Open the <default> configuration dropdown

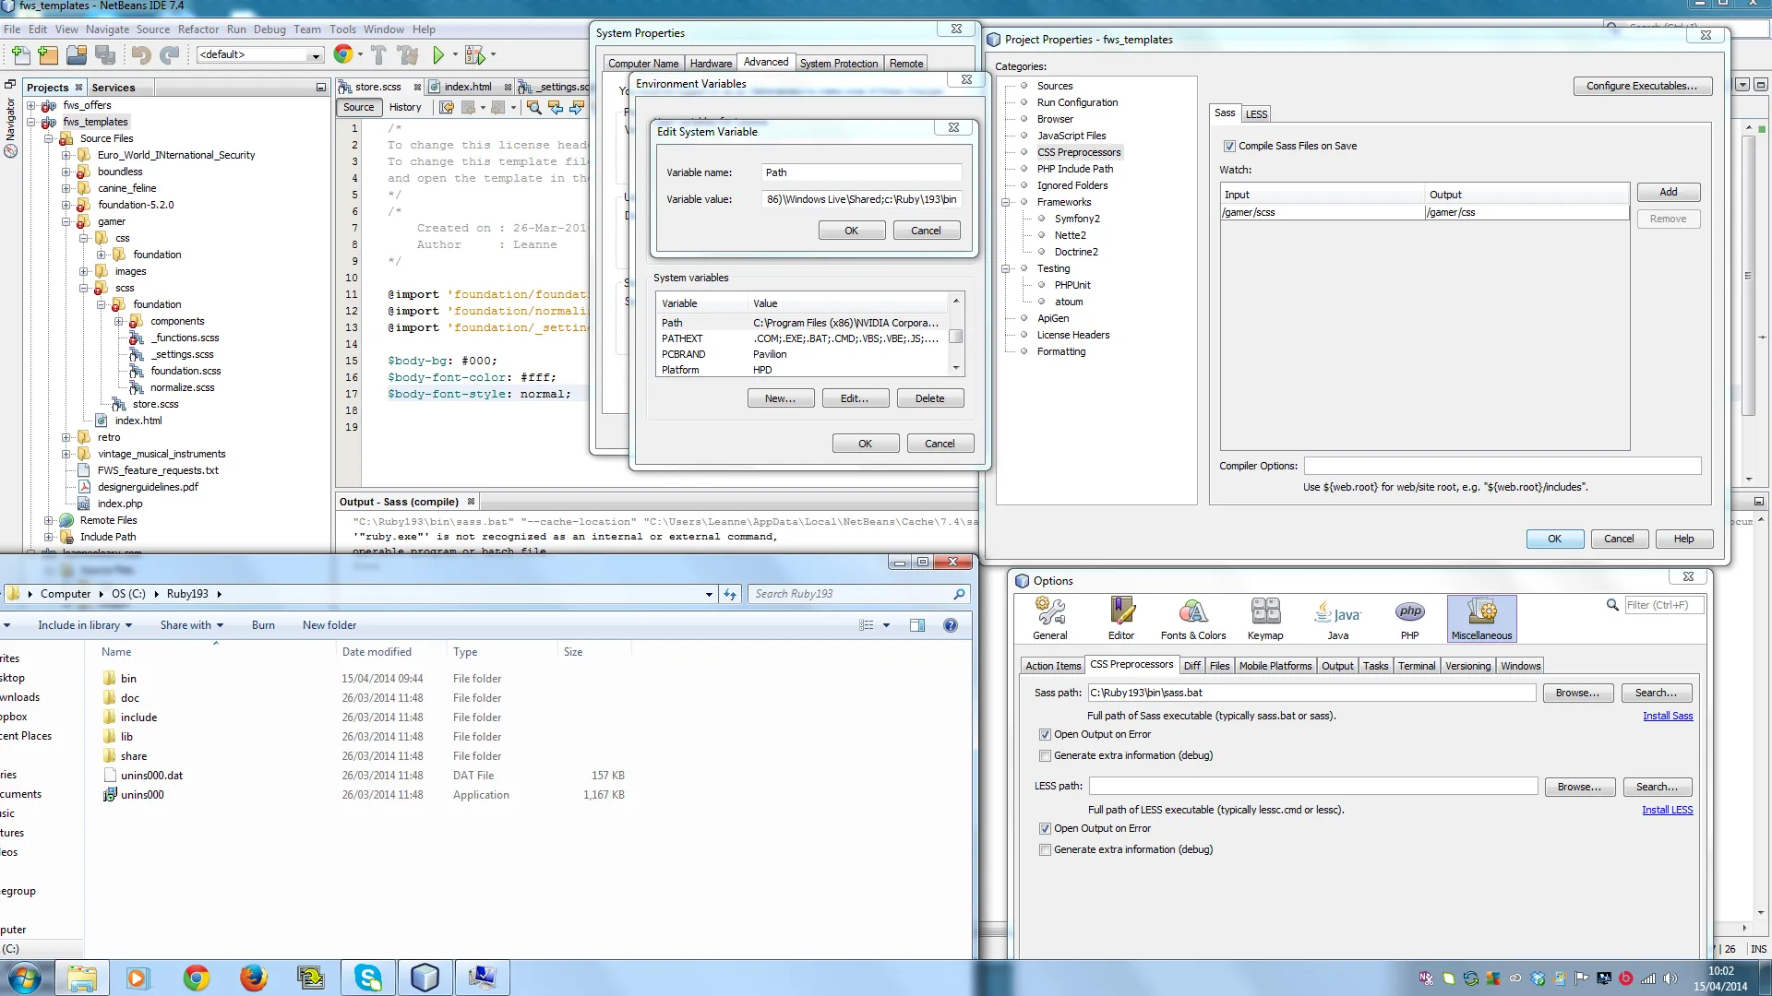coord(315,55)
